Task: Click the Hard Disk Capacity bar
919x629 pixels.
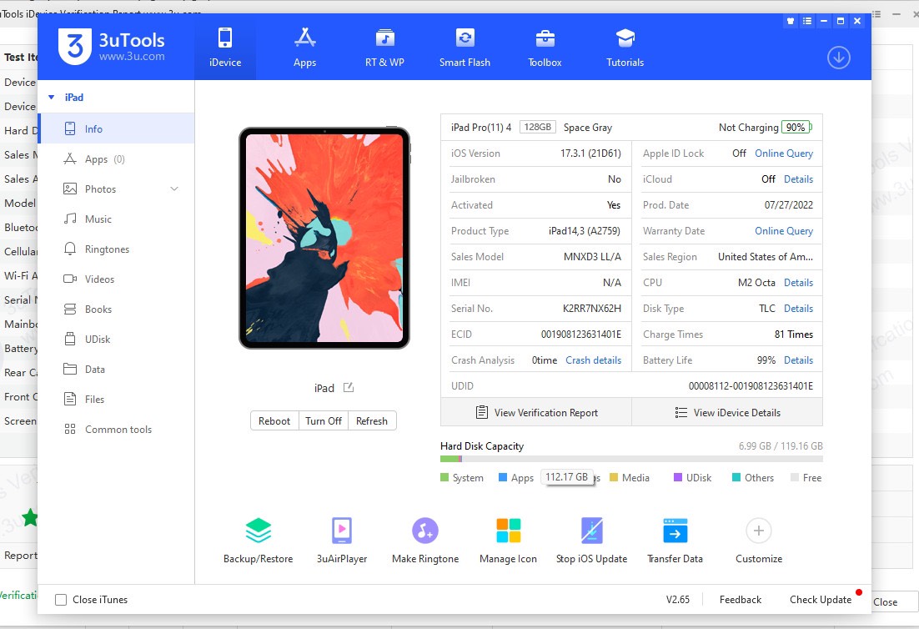Action: click(630, 459)
